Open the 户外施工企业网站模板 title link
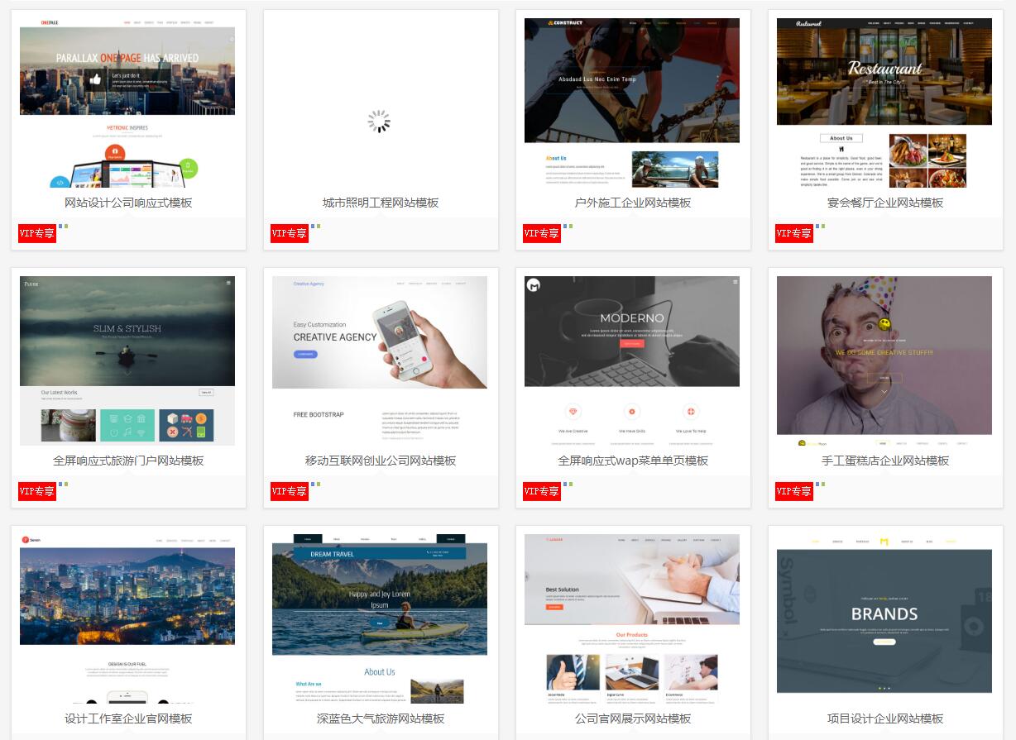Screen dimensions: 1016x740 click(x=633, y=203)
